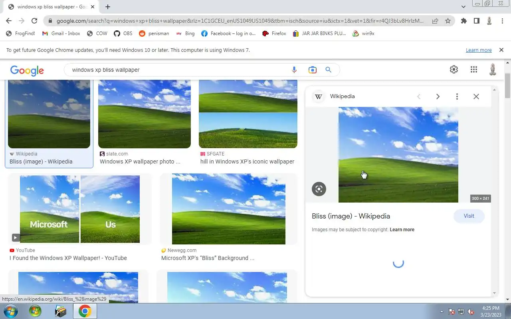Toggle Chrome side panel icon

tap(476, 21)
